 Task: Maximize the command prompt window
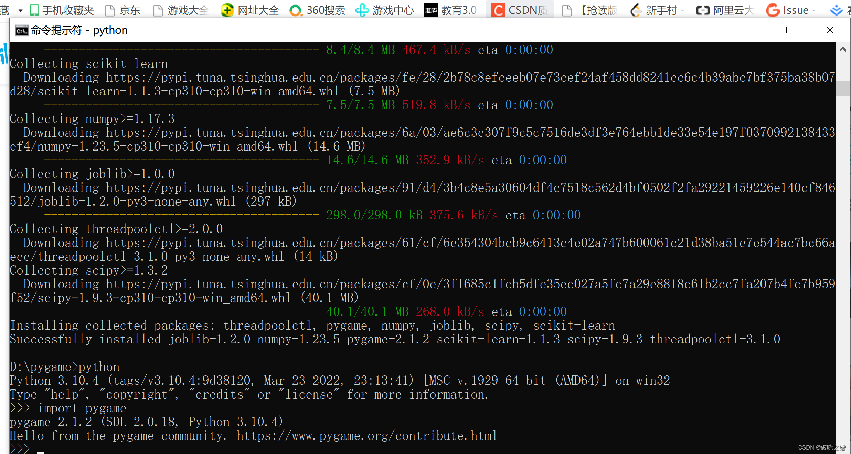[x=790, y=30]
